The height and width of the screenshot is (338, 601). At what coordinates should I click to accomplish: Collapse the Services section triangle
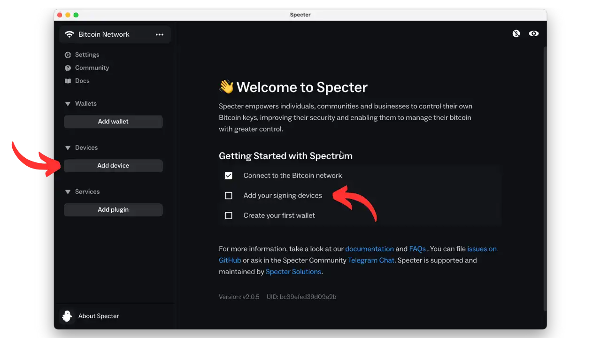[x=68, y=192]
